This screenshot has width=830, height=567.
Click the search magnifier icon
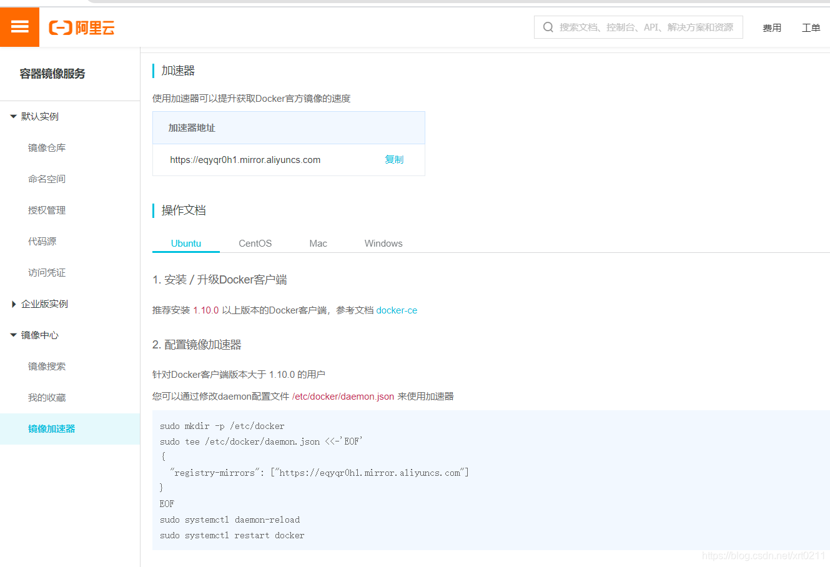(548, 27)
